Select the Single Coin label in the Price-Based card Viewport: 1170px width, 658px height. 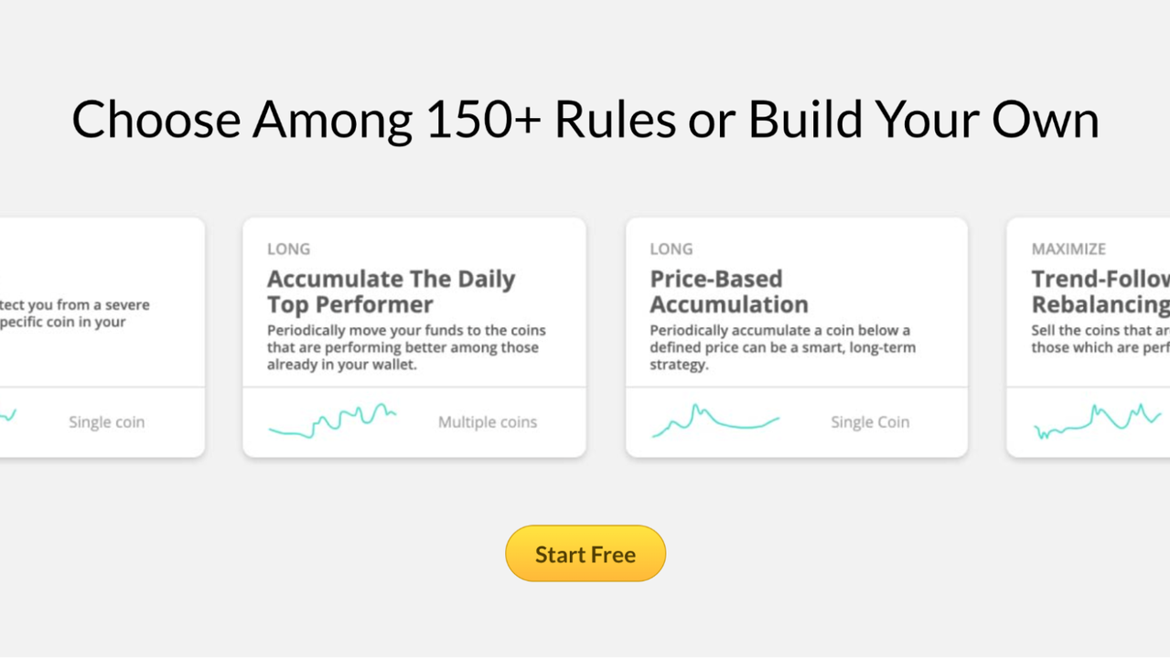tap(870, 422)
